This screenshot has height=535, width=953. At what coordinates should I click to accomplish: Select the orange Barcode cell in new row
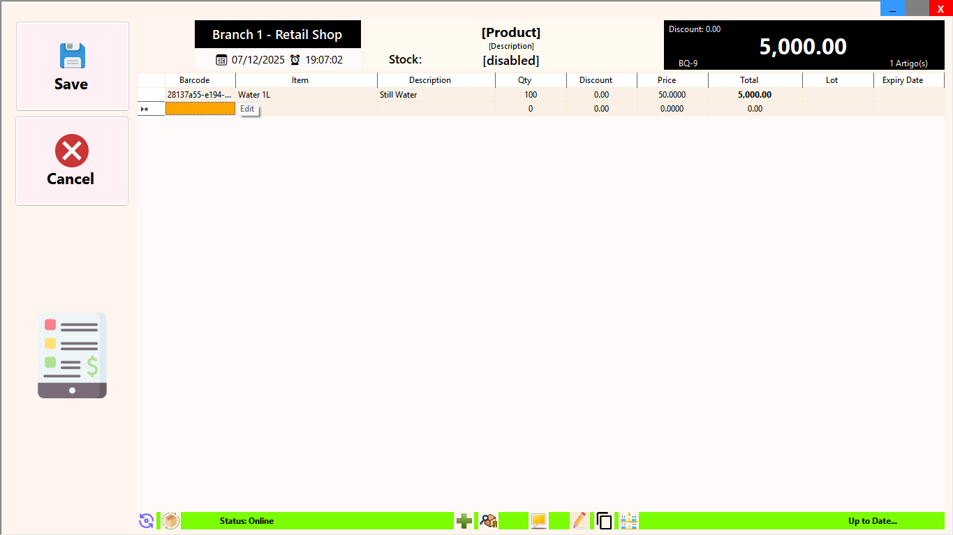coord(200,109)
